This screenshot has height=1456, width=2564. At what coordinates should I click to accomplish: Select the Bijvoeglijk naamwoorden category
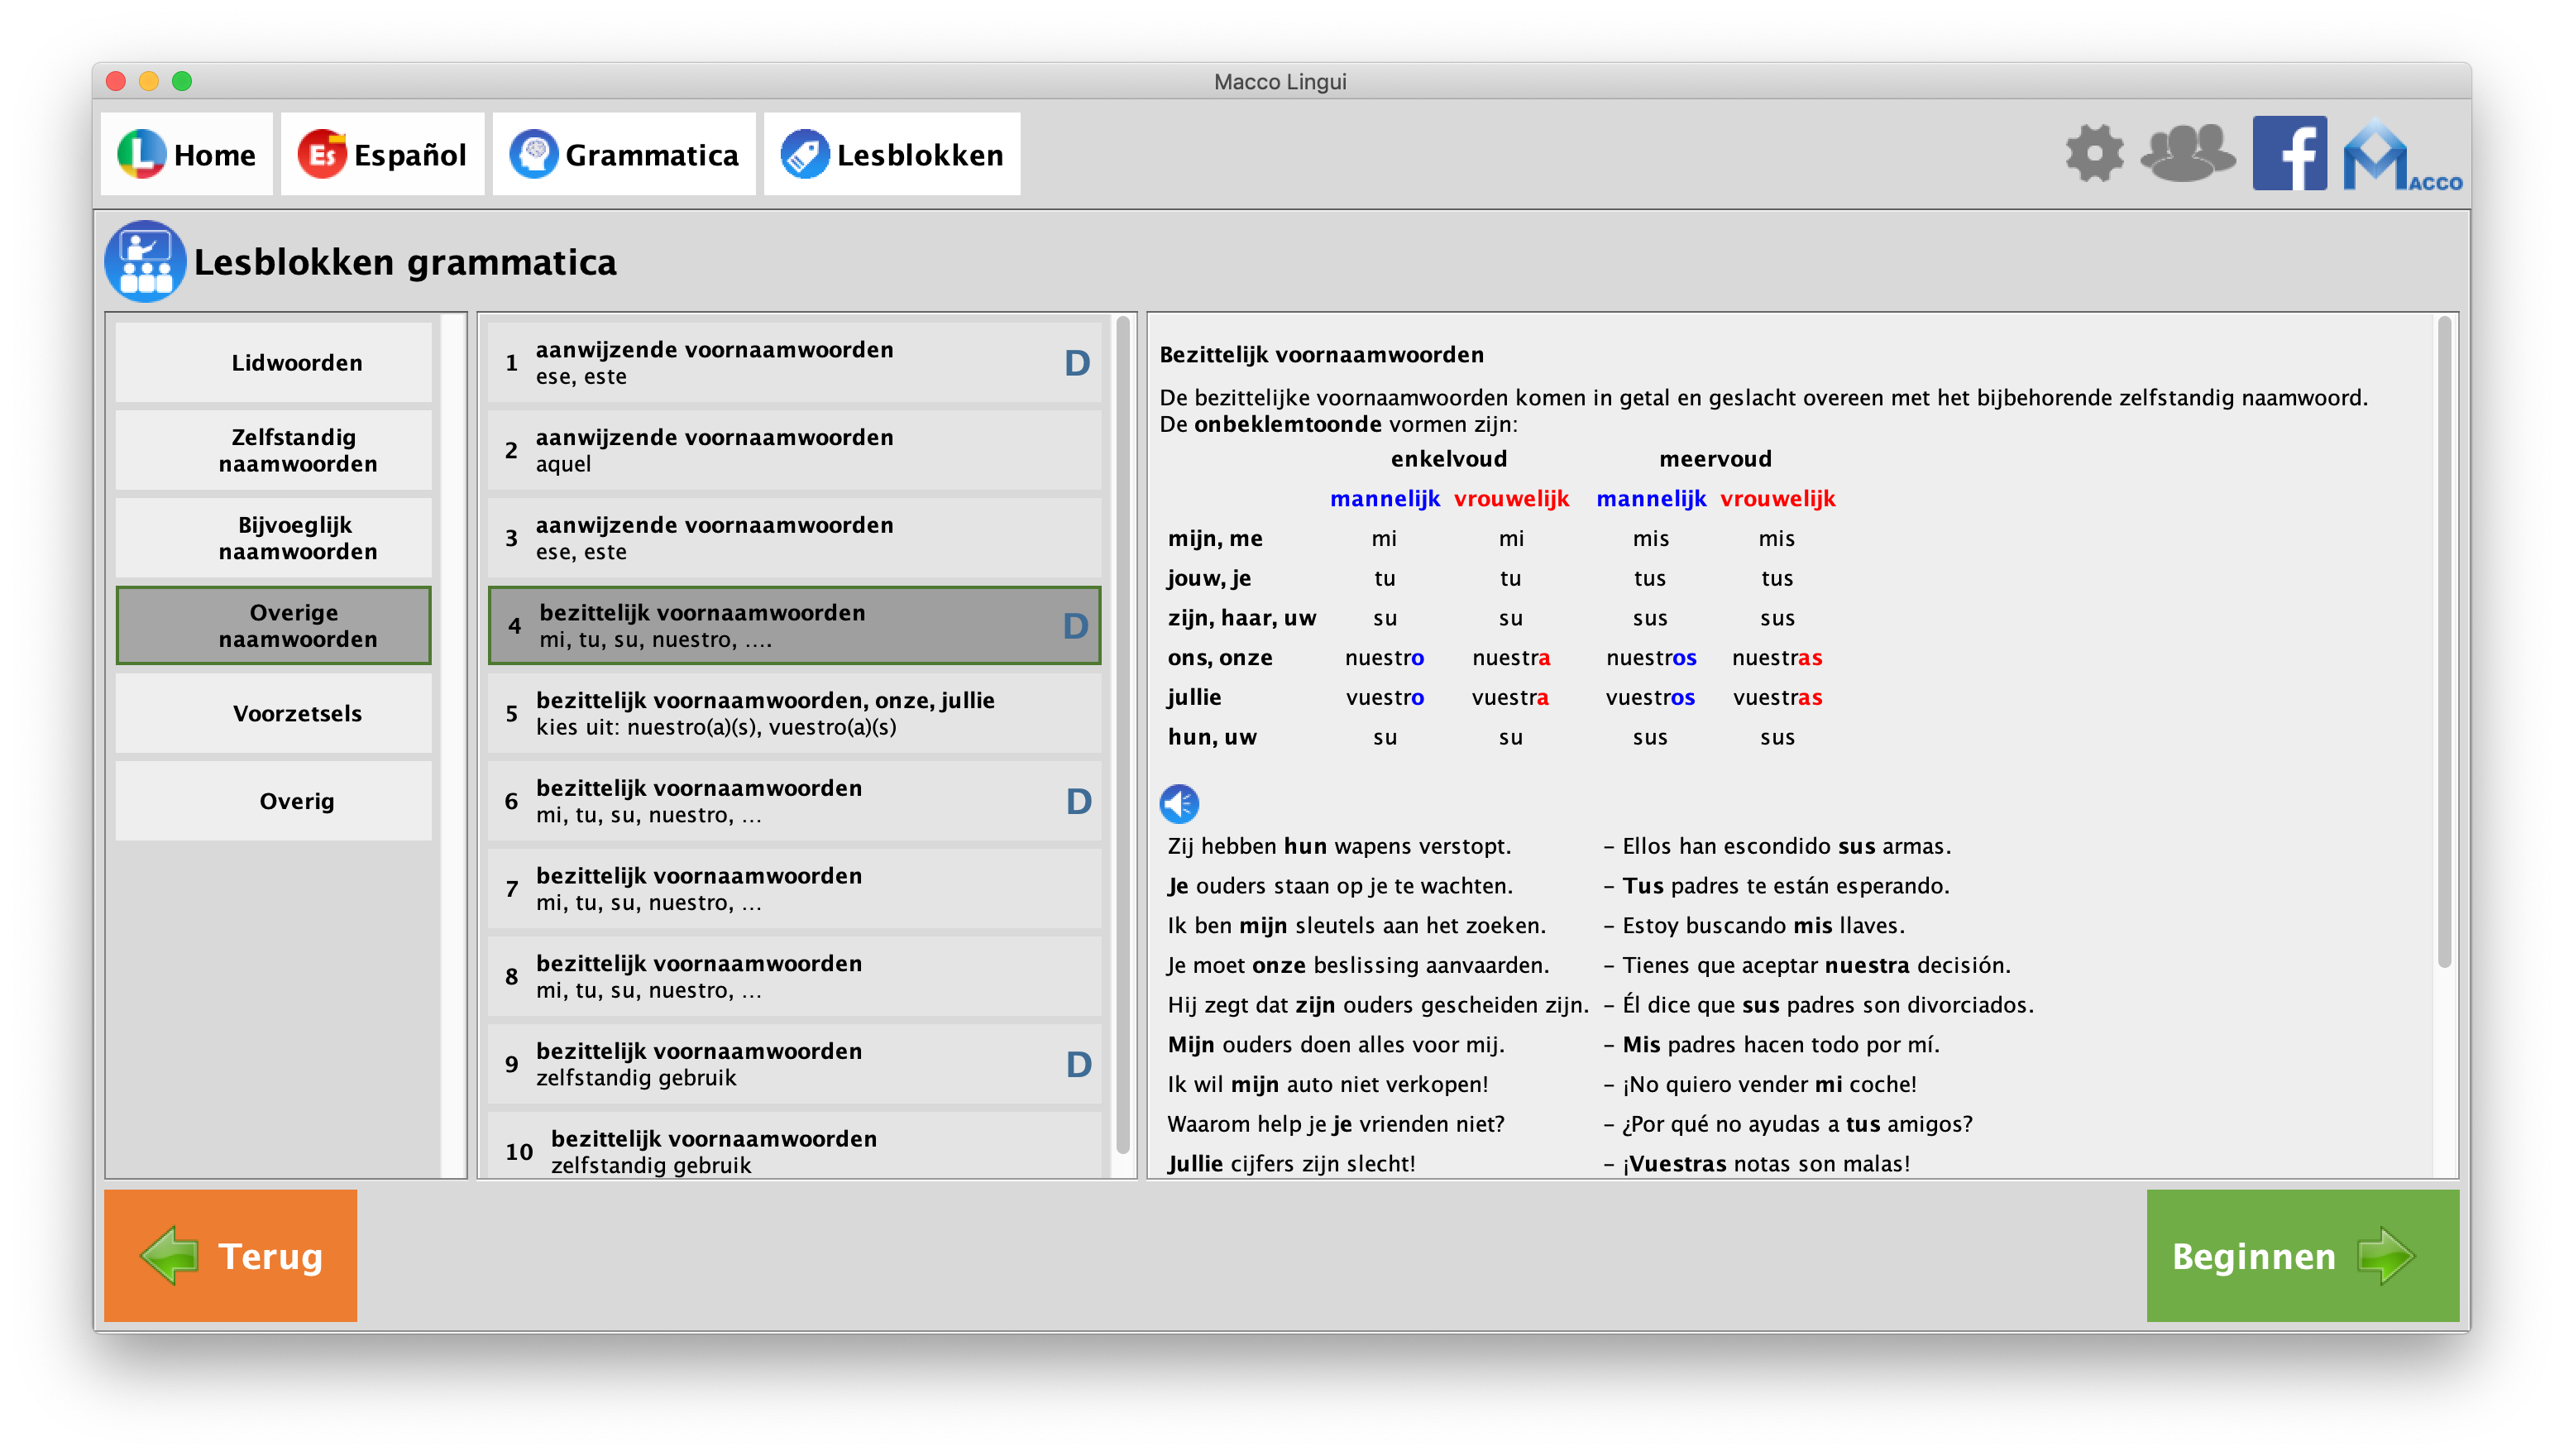point(296,538)
